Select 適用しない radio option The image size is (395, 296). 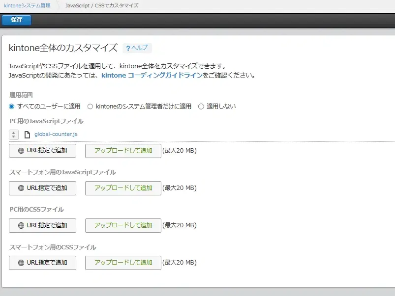[201, 107]
